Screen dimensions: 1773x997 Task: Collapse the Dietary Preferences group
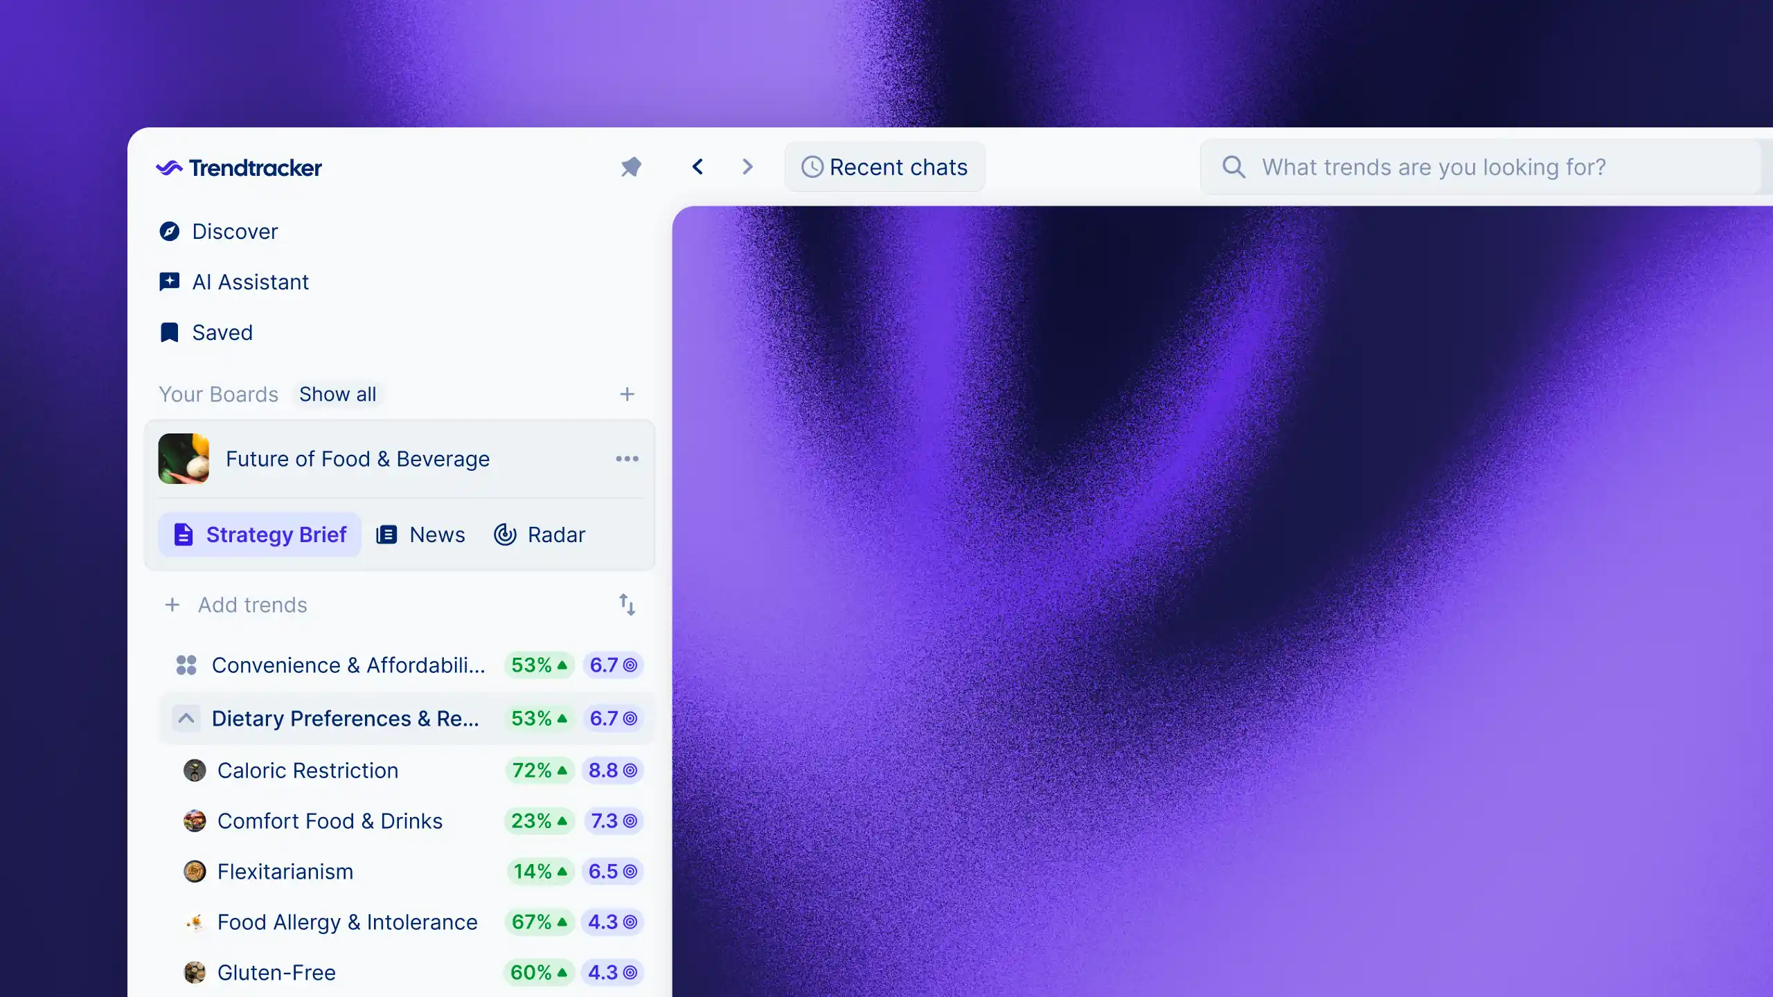point(186,719)
